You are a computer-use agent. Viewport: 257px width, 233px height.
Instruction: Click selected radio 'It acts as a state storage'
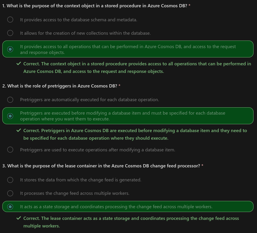(10, 207)
